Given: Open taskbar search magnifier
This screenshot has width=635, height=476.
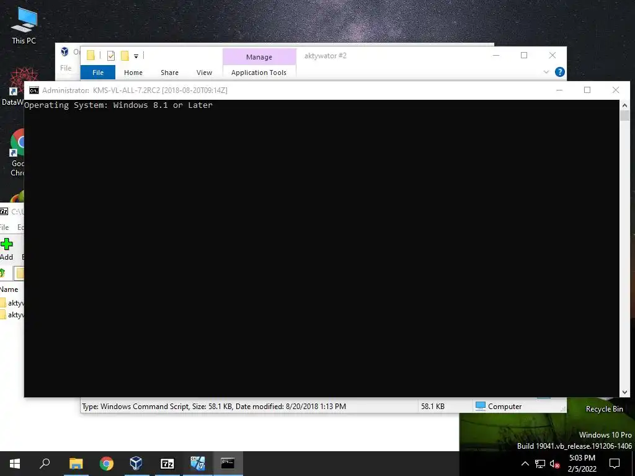Looking at the screenshot, I should point(45,464).
